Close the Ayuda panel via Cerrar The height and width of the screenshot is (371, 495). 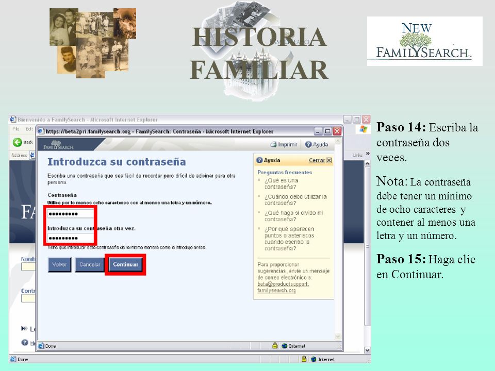pos(317,160)
